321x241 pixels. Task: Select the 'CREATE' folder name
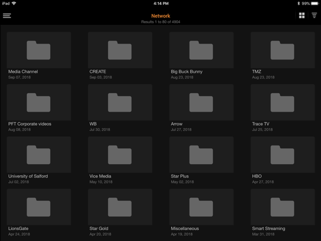click(x=98, y=72)
